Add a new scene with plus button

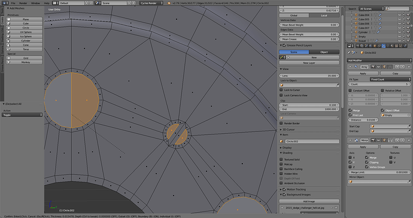(x=129, y=3)
